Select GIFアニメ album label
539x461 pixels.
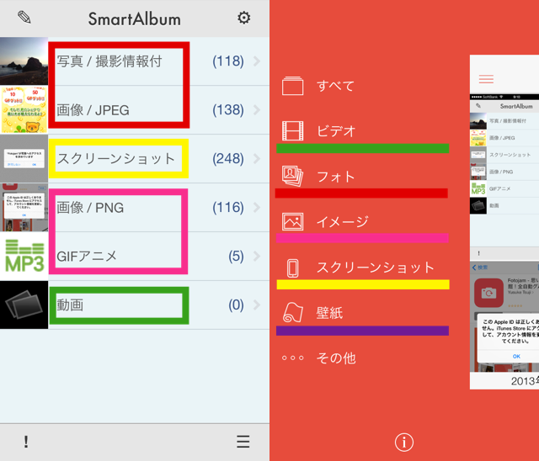click(x=87, y=257)
